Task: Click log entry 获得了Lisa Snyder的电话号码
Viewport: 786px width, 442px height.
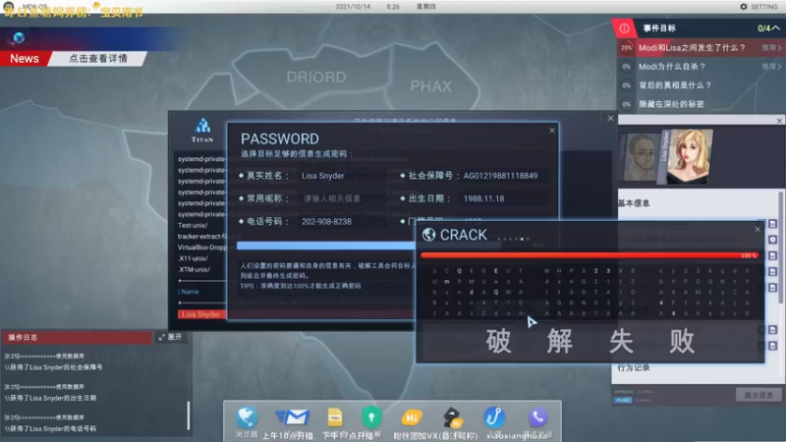Action: point(51,428)
